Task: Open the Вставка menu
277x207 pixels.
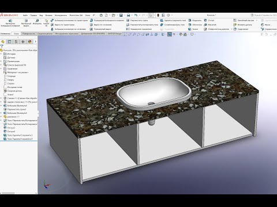Action: pyautogui.click(x=48, y=16)
